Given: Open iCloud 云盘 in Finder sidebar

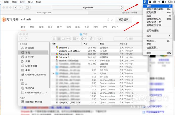Looking at the screenshot, I should 33,66.
